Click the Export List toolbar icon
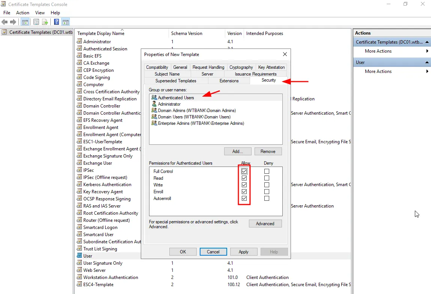 point(45,22)
